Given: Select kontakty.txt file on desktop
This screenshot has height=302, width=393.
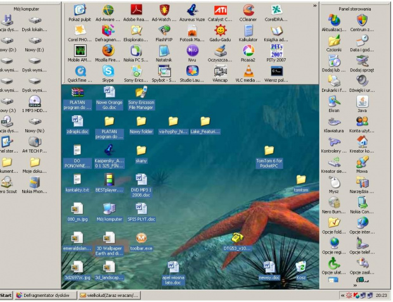Looking at the screenshot, I should 77,184.
